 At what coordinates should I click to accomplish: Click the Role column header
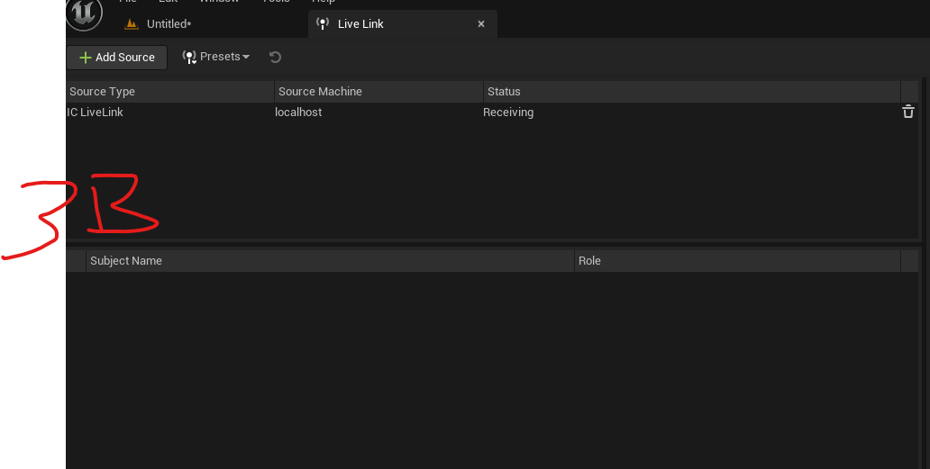point(737,261)
